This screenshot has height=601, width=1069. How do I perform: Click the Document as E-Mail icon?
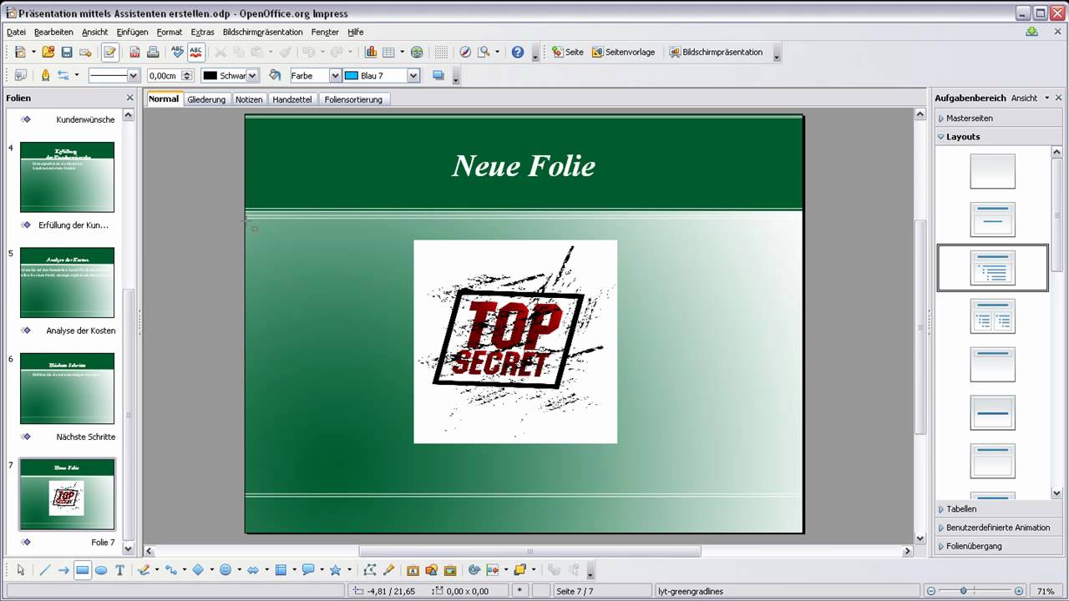click(x=85, y=52)
